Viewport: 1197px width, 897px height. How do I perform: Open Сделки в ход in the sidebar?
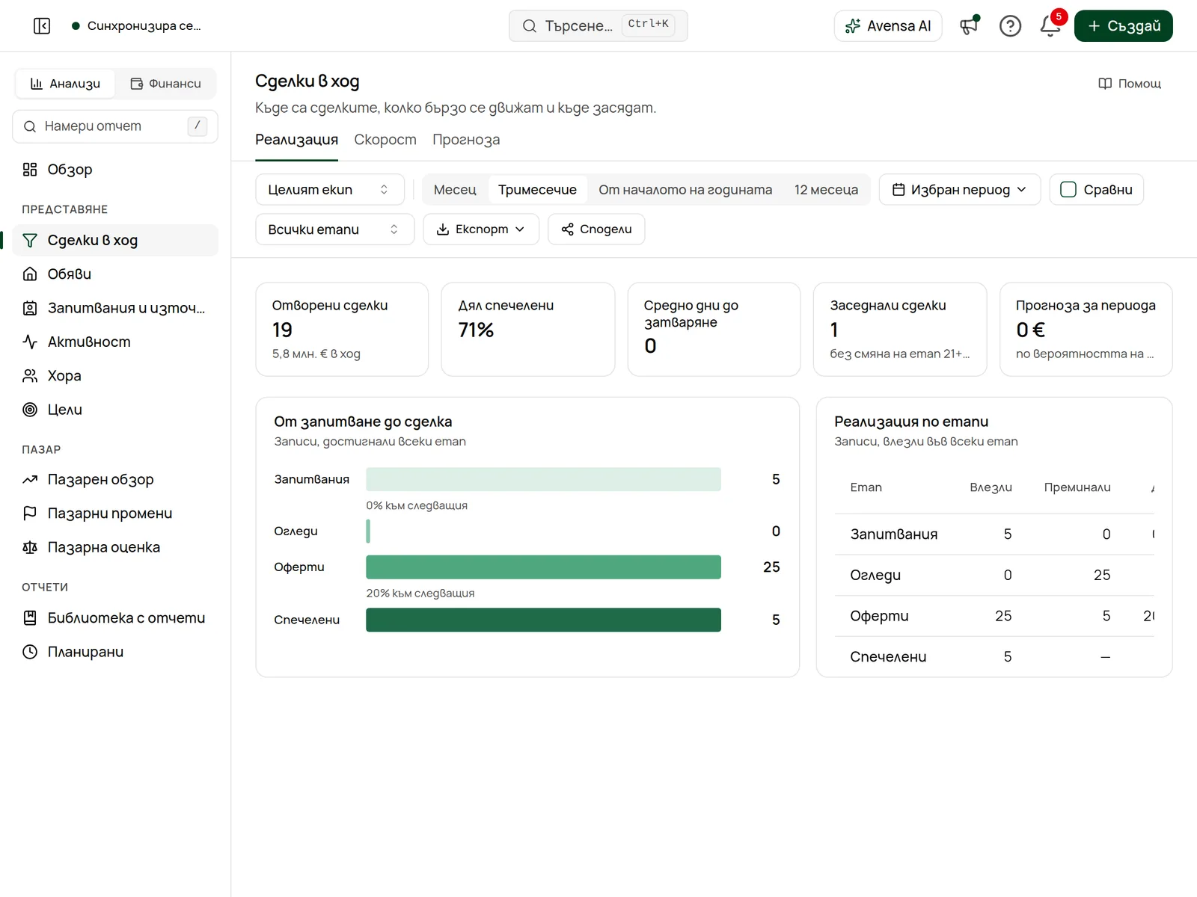115,240
